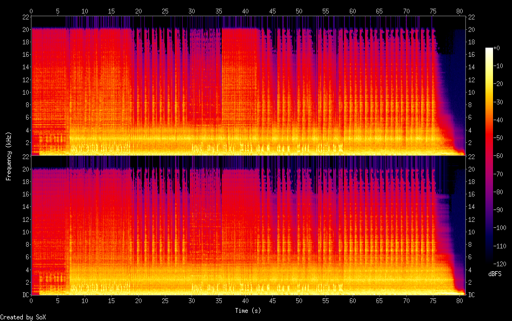Click "75" on the top time axis
This screenshot has height=321, width=512.
point(433,11)
